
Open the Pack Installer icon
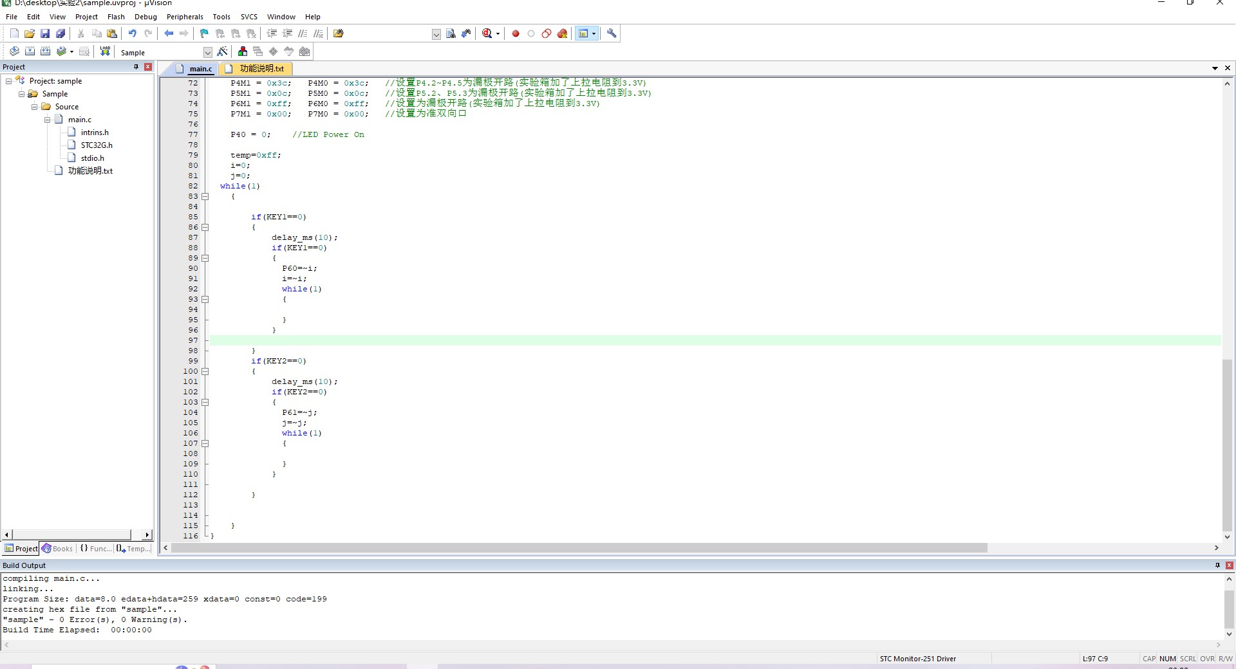click(x=304, y=51)
